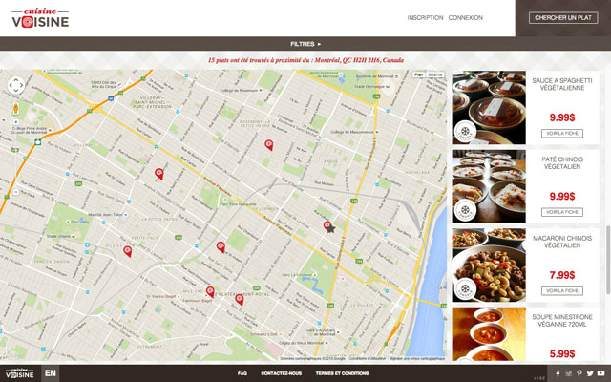This screenshot has height=382, width=611.
Task: Open the Soupe Minestrone Véganne photo
Action: click(489, 334)
